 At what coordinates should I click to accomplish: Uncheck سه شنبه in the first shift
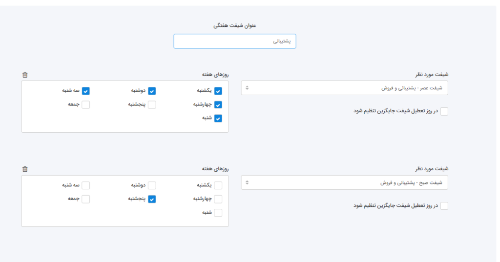pyautogui.click(x=86, y=91)
